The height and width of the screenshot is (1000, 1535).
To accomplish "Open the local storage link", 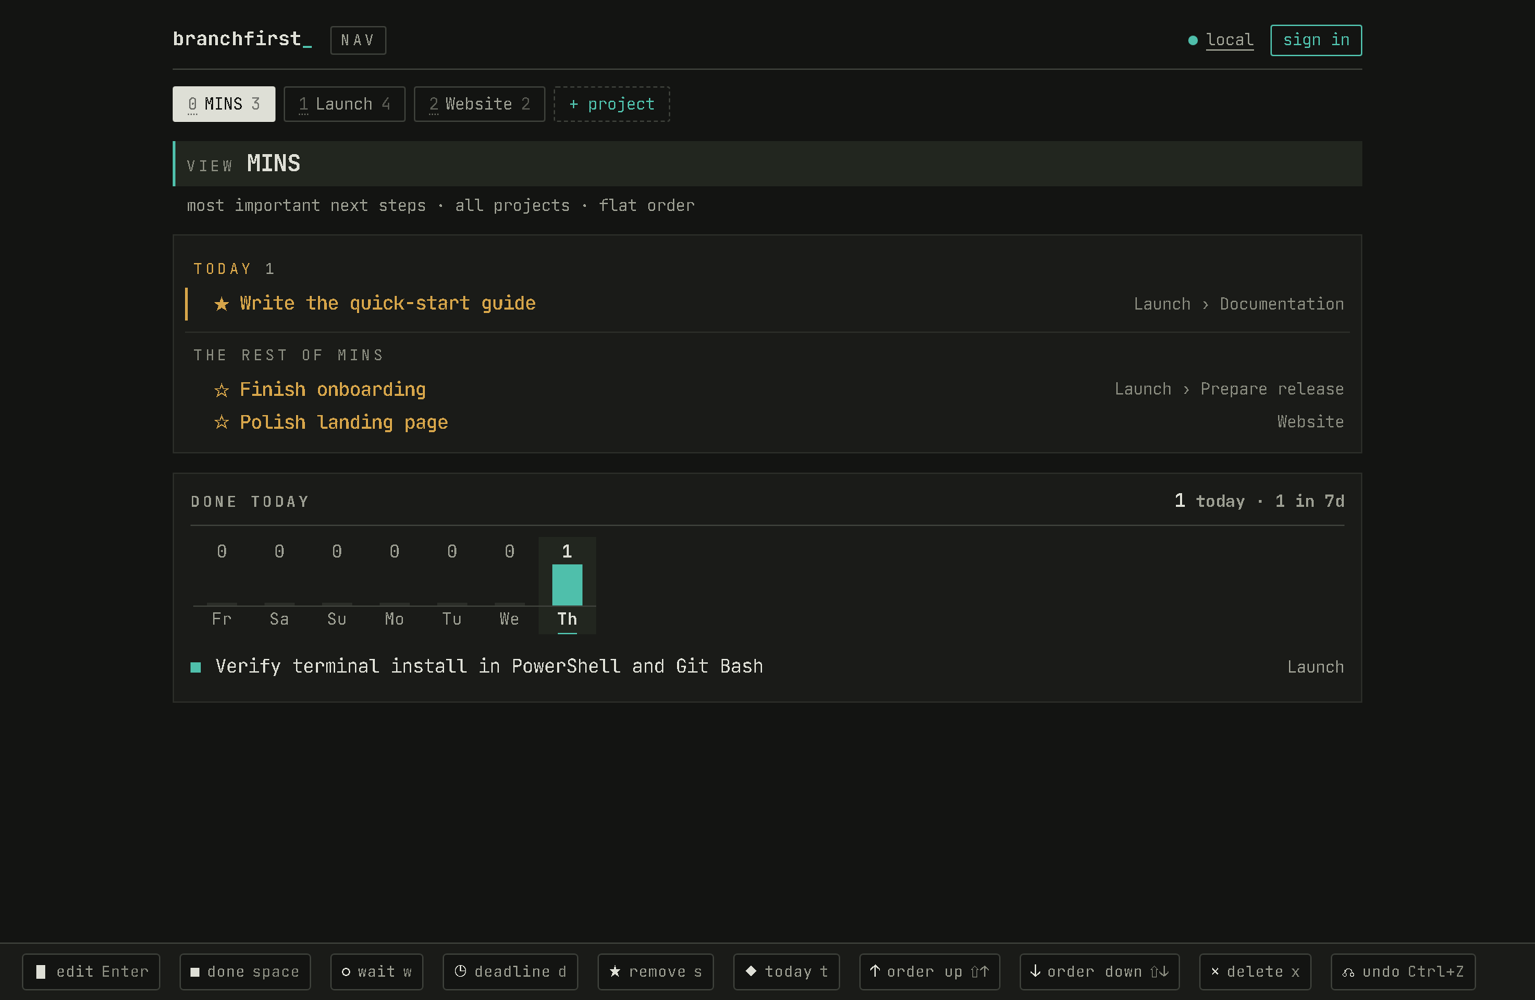I will click(x=1229, y=40).
